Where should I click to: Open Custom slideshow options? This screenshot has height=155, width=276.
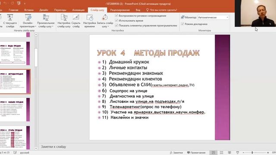pos(46,21)
